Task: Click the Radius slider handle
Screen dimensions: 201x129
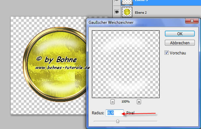Action: 118,121
